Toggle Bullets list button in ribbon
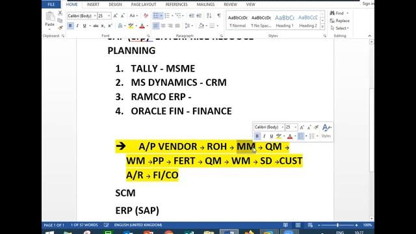 click(x=156, y=16)
